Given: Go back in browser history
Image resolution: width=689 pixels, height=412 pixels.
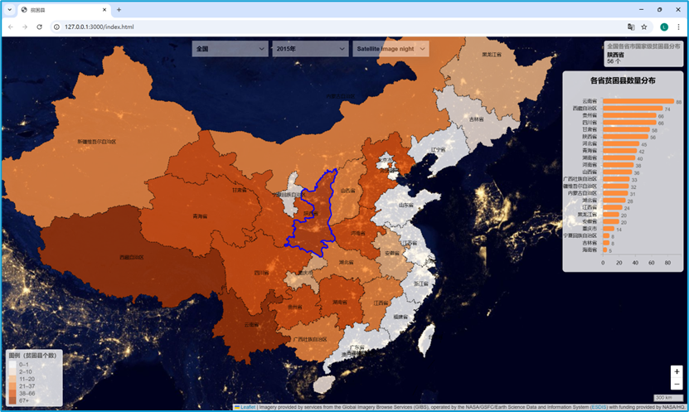Looking at the screenshot, I should [x=11, y=27].
